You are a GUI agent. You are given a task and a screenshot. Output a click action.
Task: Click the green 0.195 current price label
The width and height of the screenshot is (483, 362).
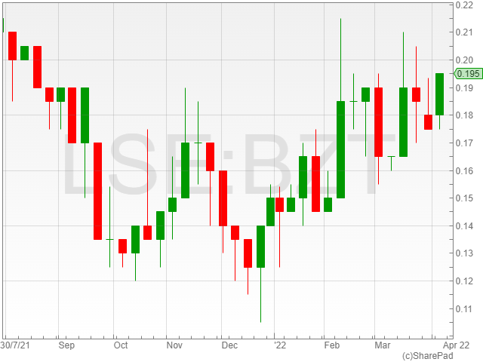(x=468, y=73)
